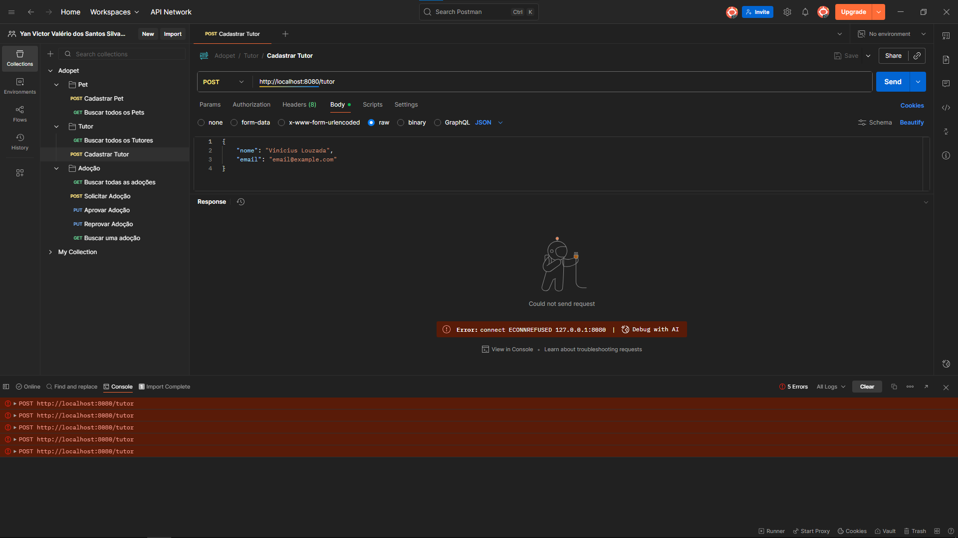Open the POST method dropdown
This screenshot has height=538, width=958.
(224, 82)
